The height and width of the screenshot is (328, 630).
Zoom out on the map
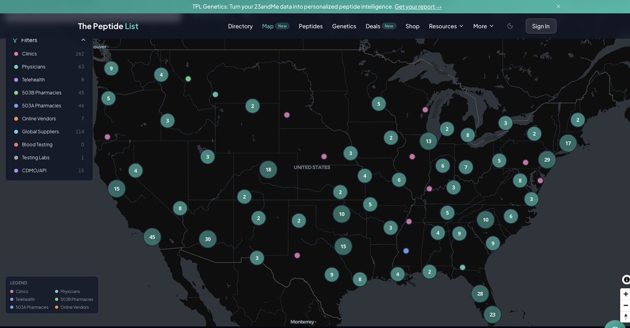click(625, 305)
